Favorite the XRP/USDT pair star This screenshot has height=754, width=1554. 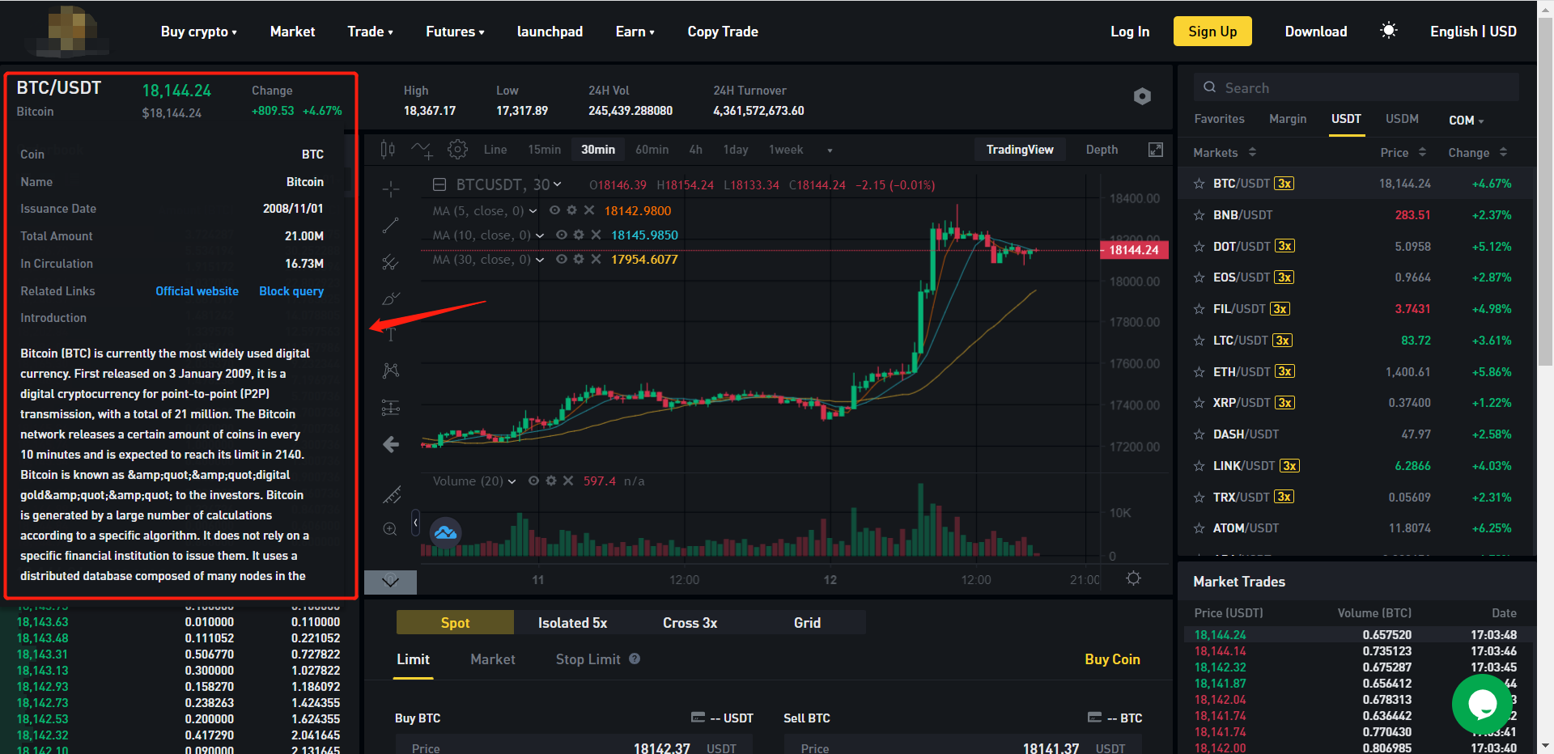pyautogui.click(x=1199, y=403)
